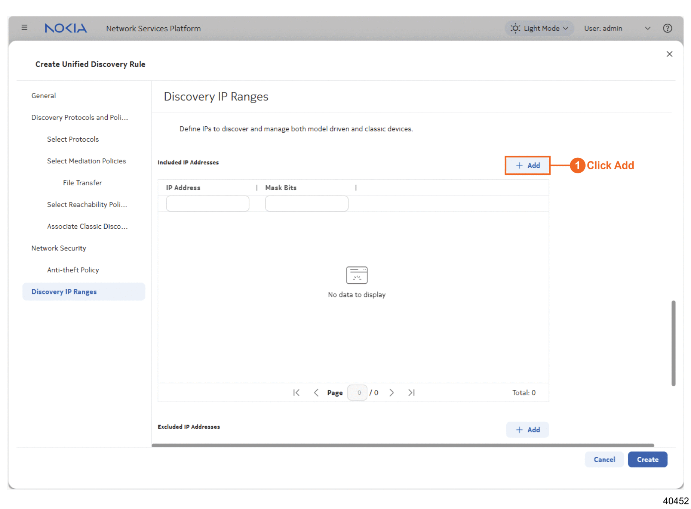Image resolution: width=691 pixels, height=509 pixels.
Task: Open the hamburger main menu
Action: tap(24, 28)
